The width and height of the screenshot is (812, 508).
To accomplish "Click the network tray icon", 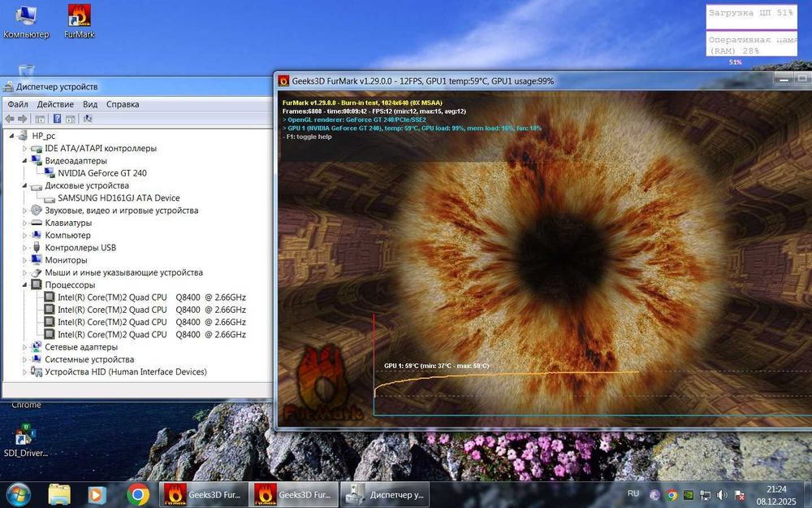I will coord(706,495).
